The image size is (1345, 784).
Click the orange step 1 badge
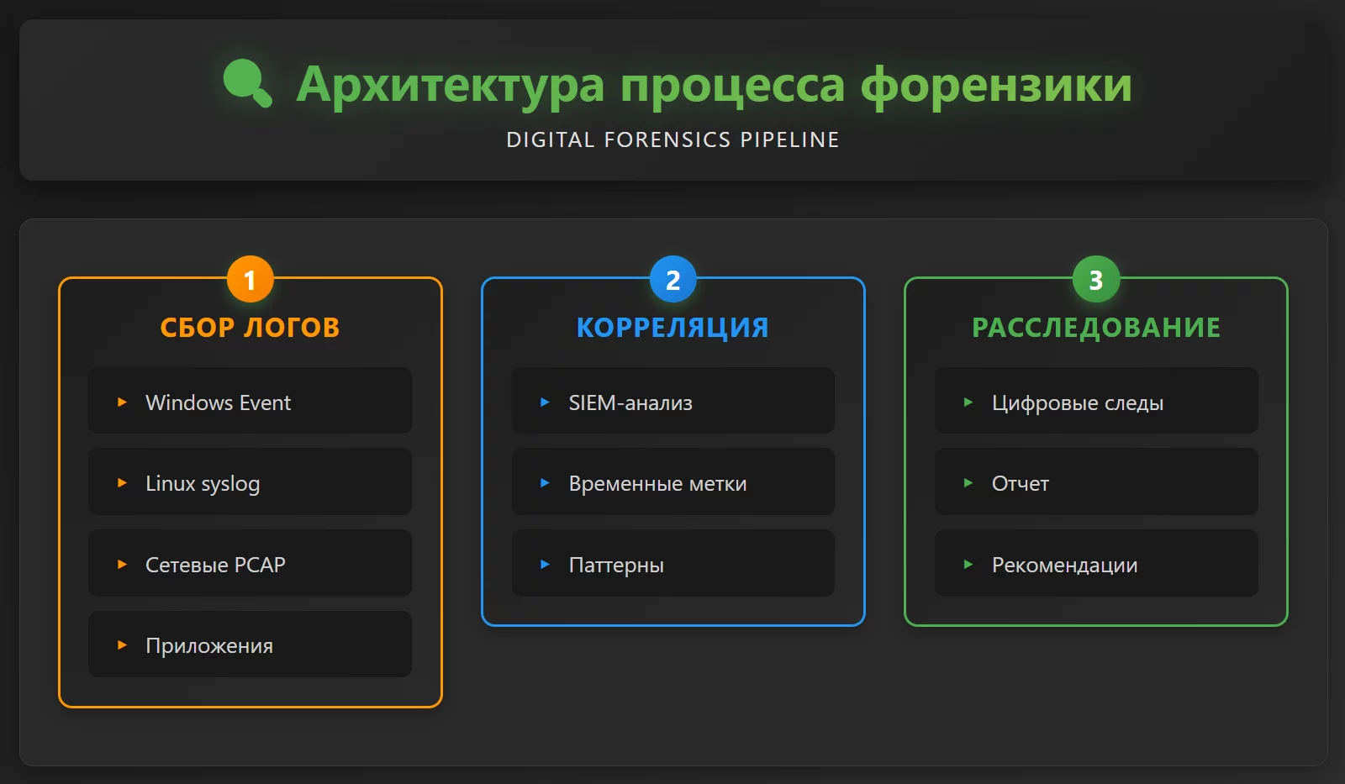tap(250, 279)
